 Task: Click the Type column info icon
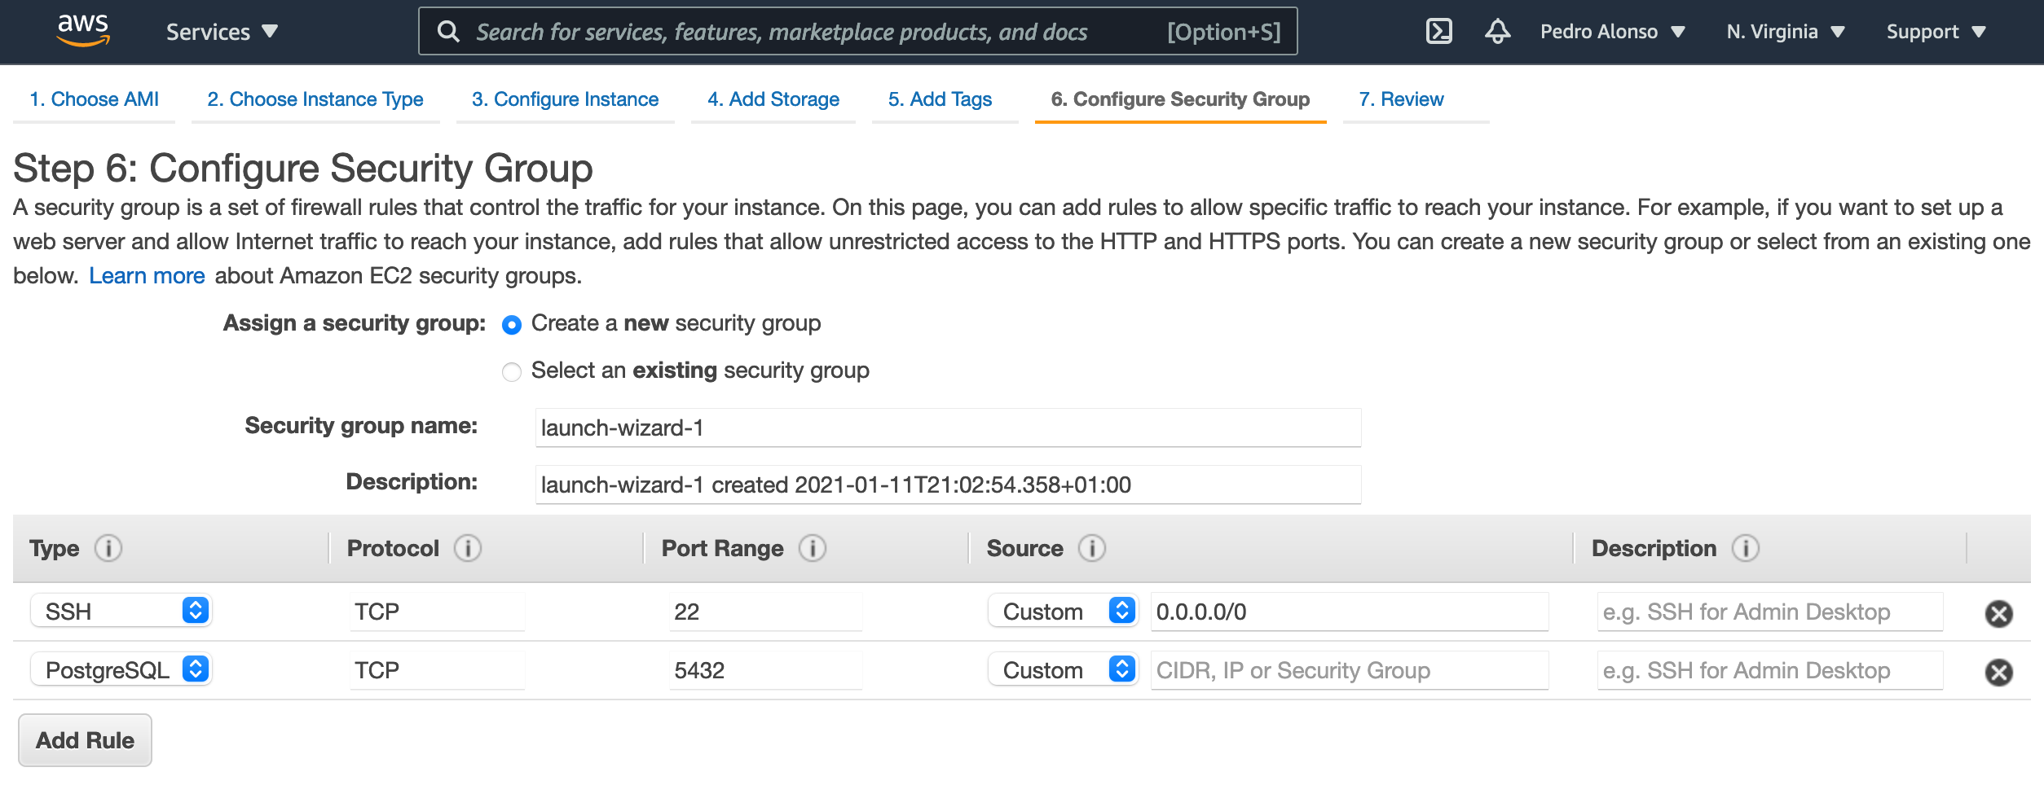pos(108,549)
